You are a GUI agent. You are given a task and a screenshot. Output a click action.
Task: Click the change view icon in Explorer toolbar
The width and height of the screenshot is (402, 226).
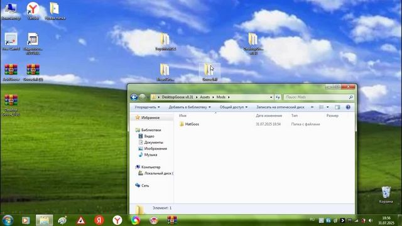[321, 107]
